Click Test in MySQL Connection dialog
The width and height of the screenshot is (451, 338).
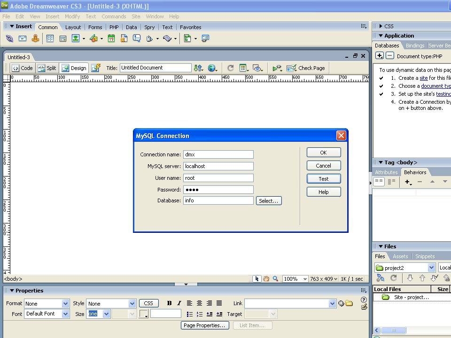[x=324, y=179]
